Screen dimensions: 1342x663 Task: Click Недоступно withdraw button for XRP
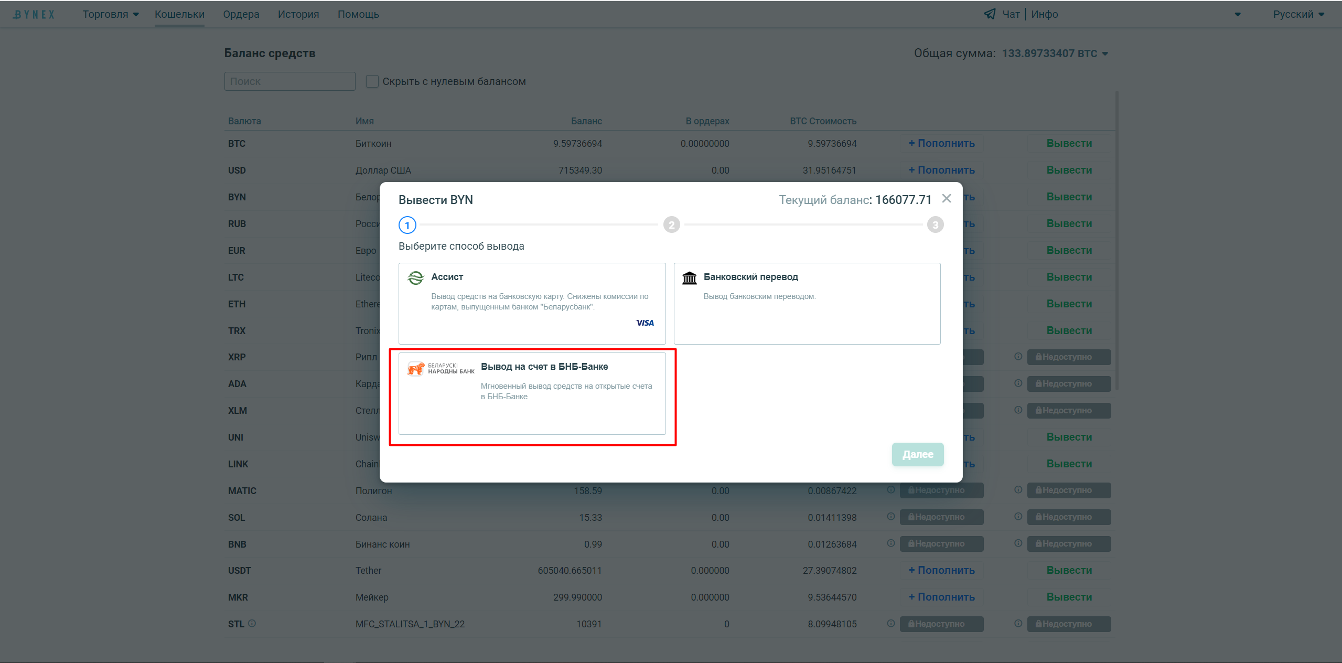point(1069,357)
